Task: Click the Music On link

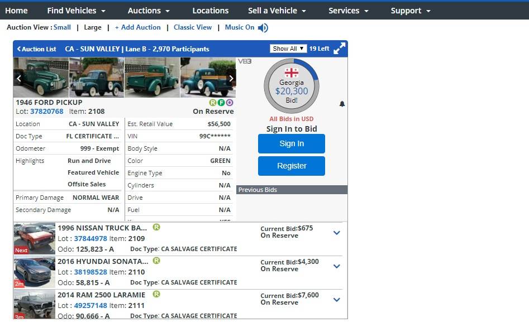Action: tap(240, 27)
